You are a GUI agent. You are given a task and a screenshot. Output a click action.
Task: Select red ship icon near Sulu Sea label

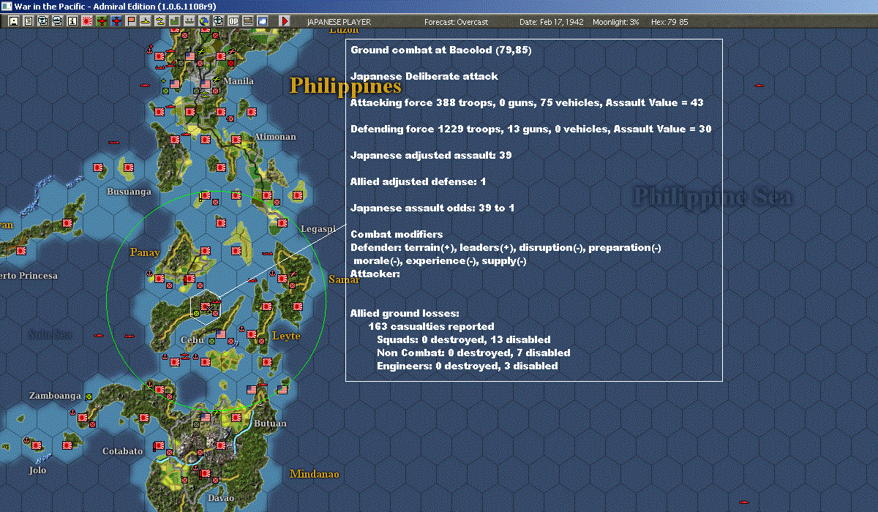(x=97, y=335)
